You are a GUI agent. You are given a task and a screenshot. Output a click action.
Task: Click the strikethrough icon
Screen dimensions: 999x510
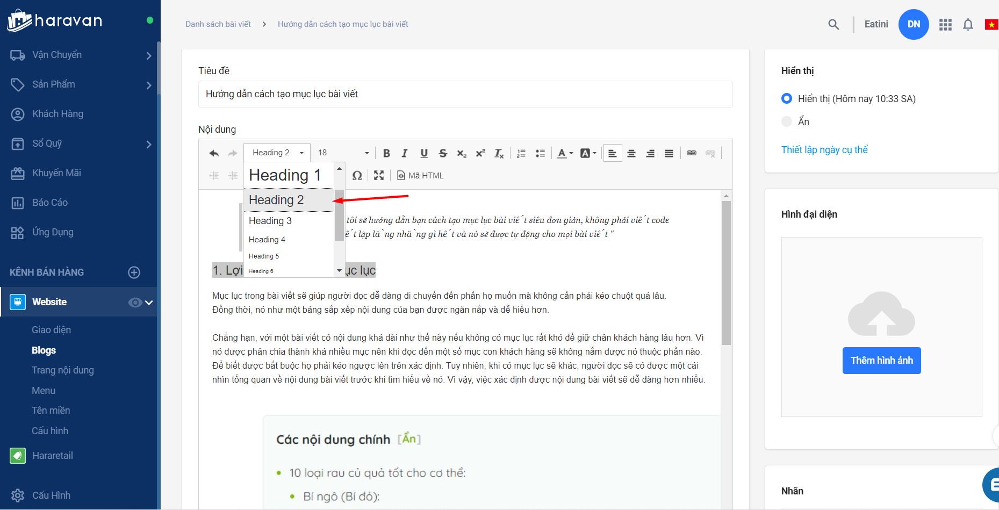(x=443, y=153)
